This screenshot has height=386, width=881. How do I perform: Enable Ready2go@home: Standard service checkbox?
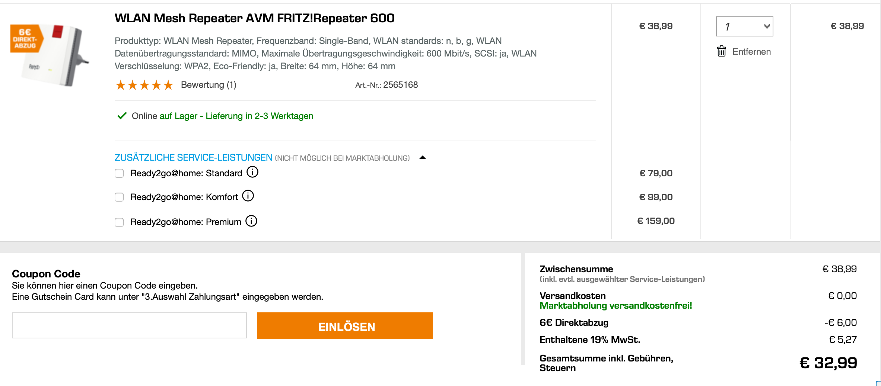[119, 173]
